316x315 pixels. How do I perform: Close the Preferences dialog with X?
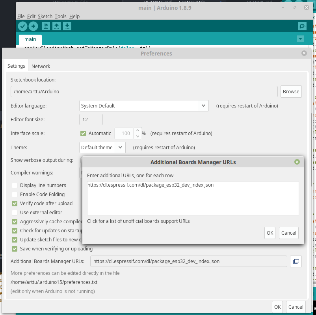304,53
